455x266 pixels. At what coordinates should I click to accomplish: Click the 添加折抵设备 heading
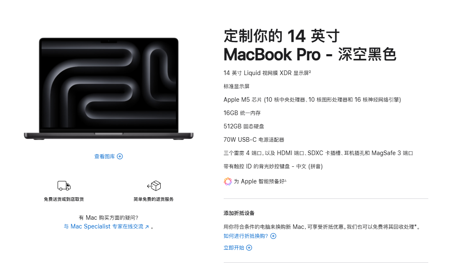239,213
